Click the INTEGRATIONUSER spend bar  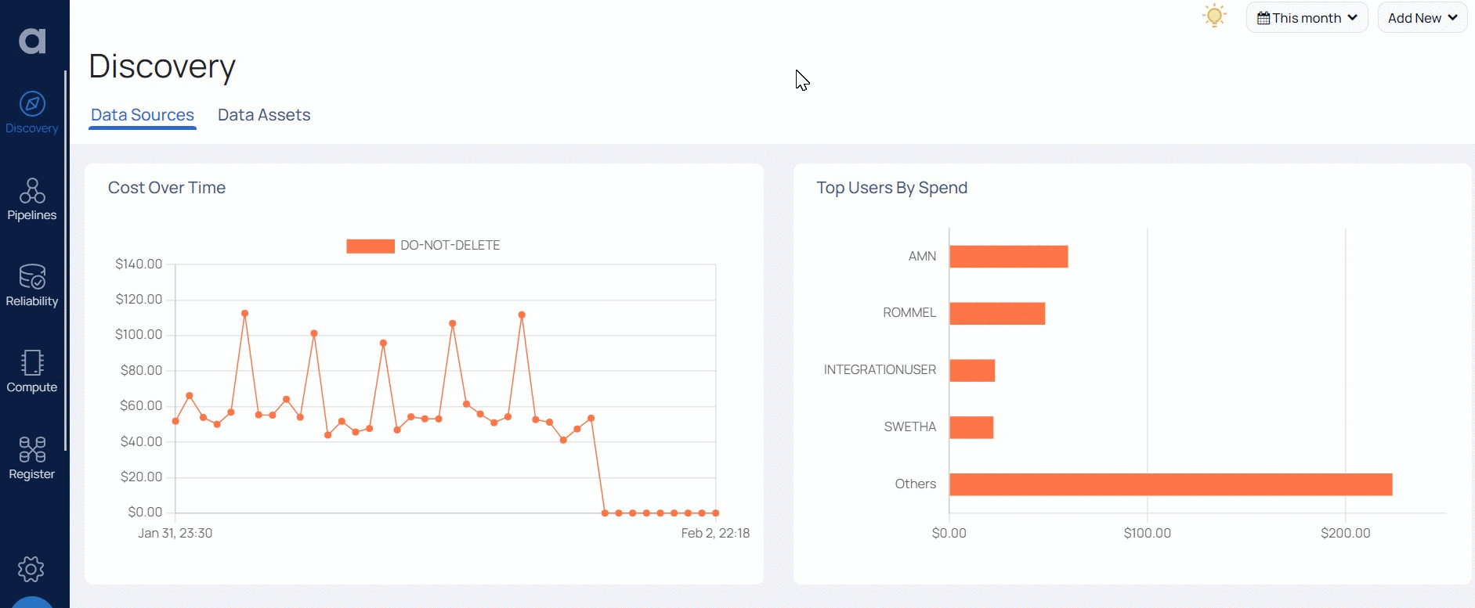point(972,371)
